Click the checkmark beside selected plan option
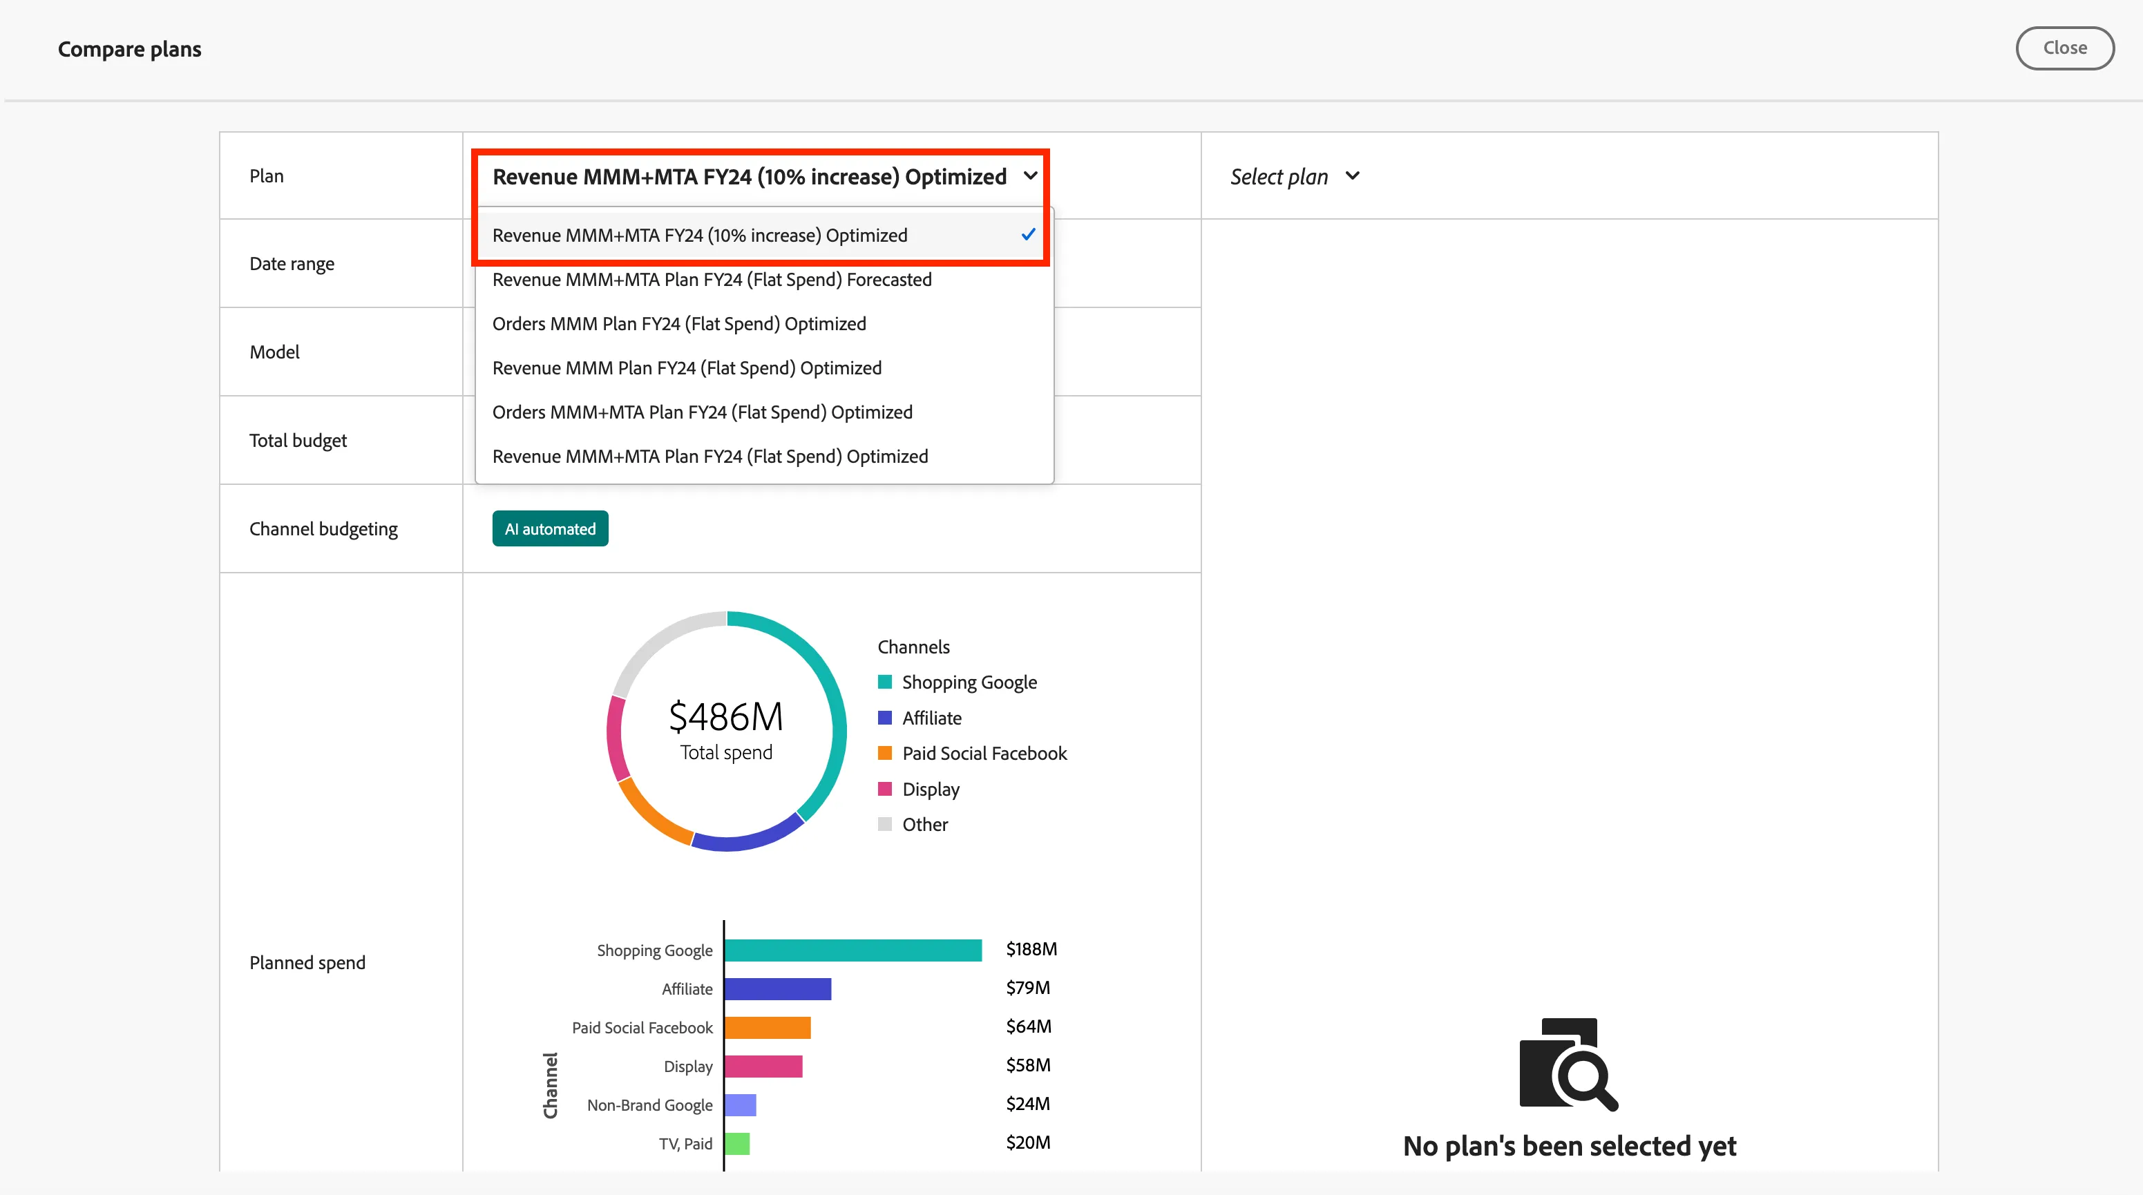Image resolution: width=2143 pixels, height=1195 pixels. click(x=1028, y=234)
